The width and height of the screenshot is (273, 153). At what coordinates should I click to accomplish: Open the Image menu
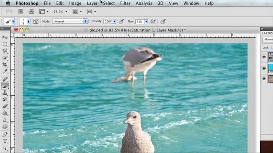(75, 3)
